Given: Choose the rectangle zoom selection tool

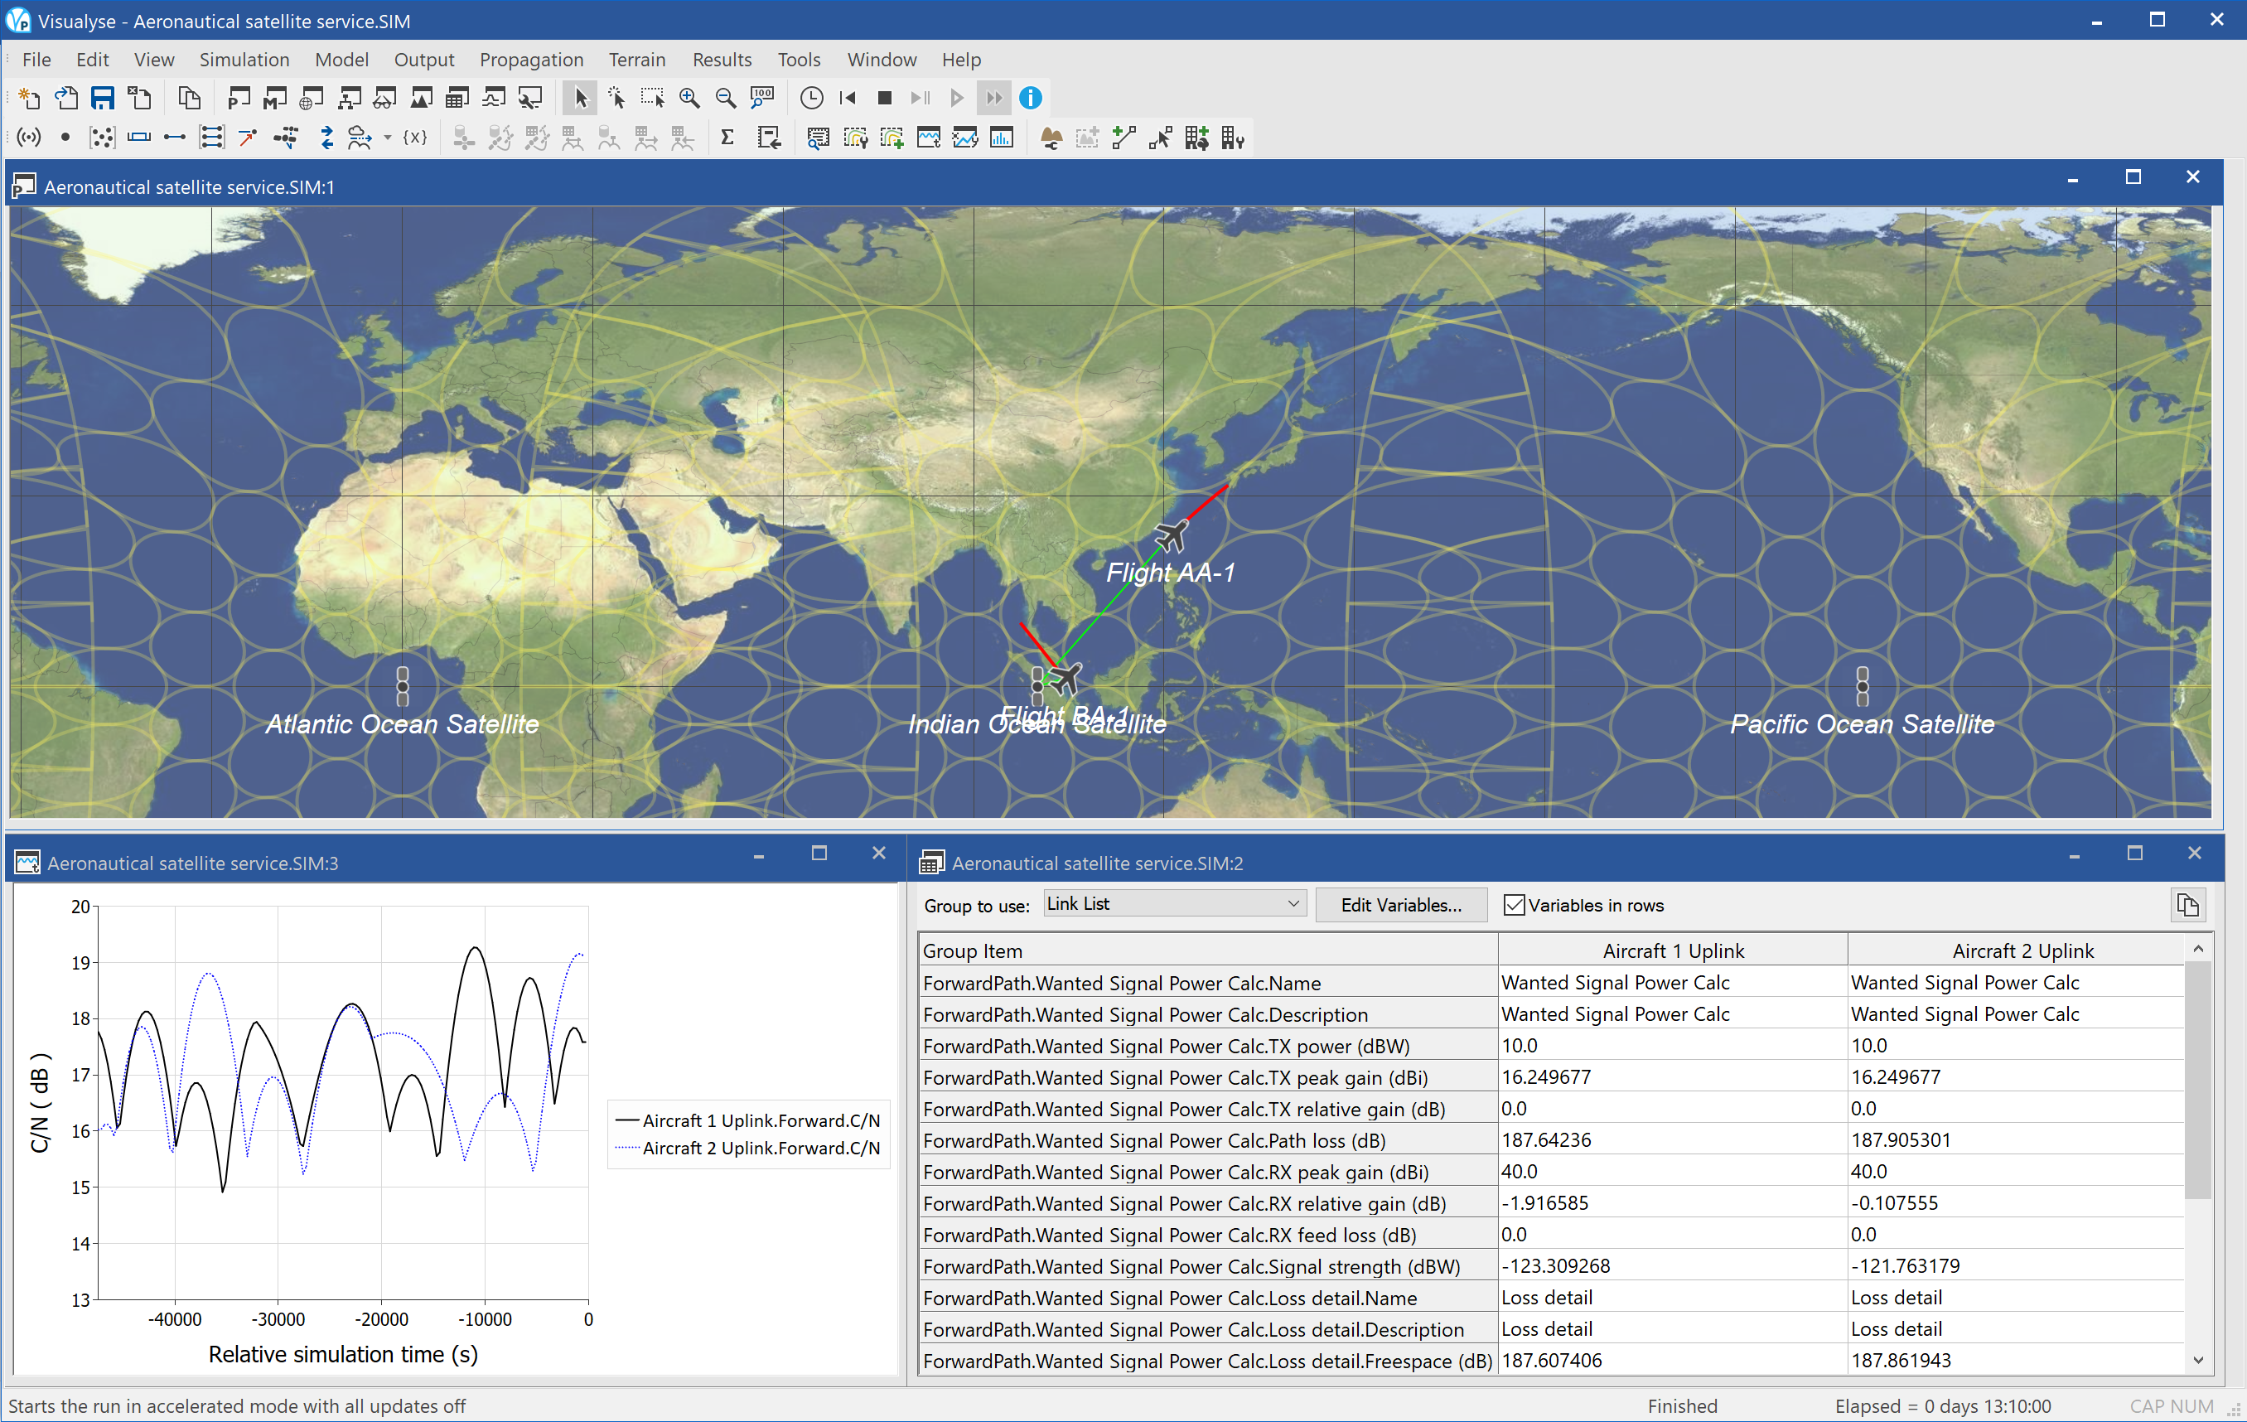Looking at the screenshot, I should [x=652, y=98].
